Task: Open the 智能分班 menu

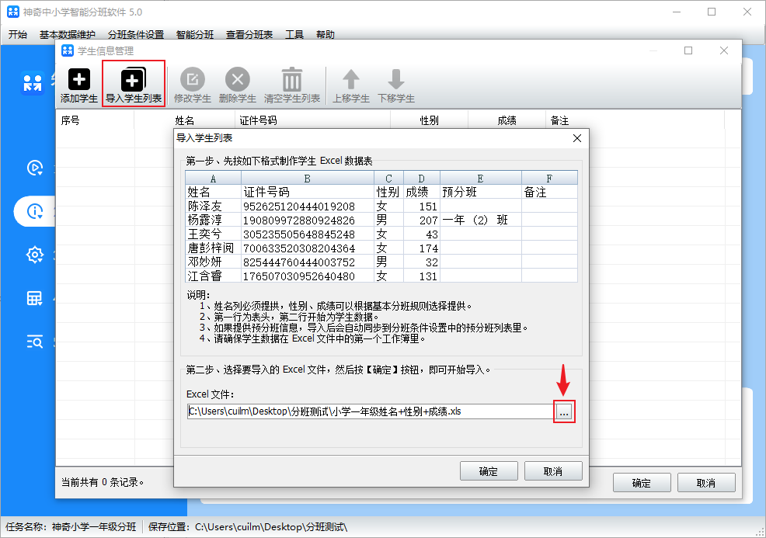Action: 194,35
